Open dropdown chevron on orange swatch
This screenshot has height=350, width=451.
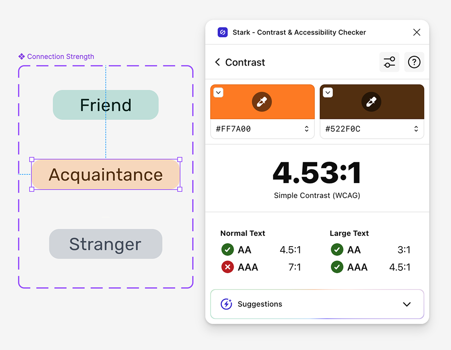(218, 93)
